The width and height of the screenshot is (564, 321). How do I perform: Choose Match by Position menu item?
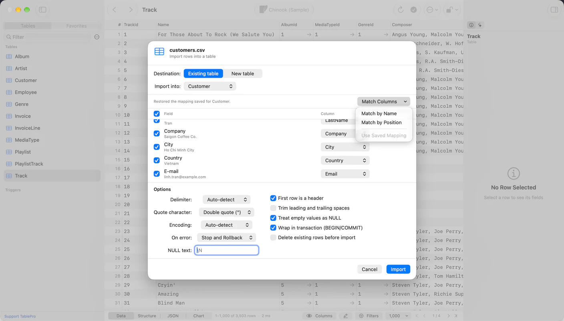pos(381,122)
